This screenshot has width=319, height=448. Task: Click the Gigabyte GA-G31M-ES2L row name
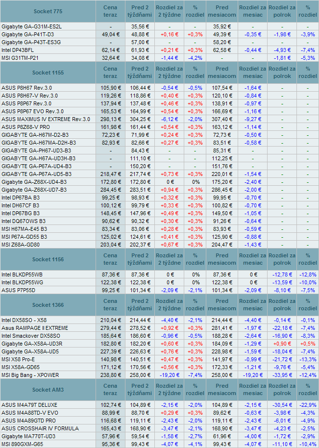31,26
